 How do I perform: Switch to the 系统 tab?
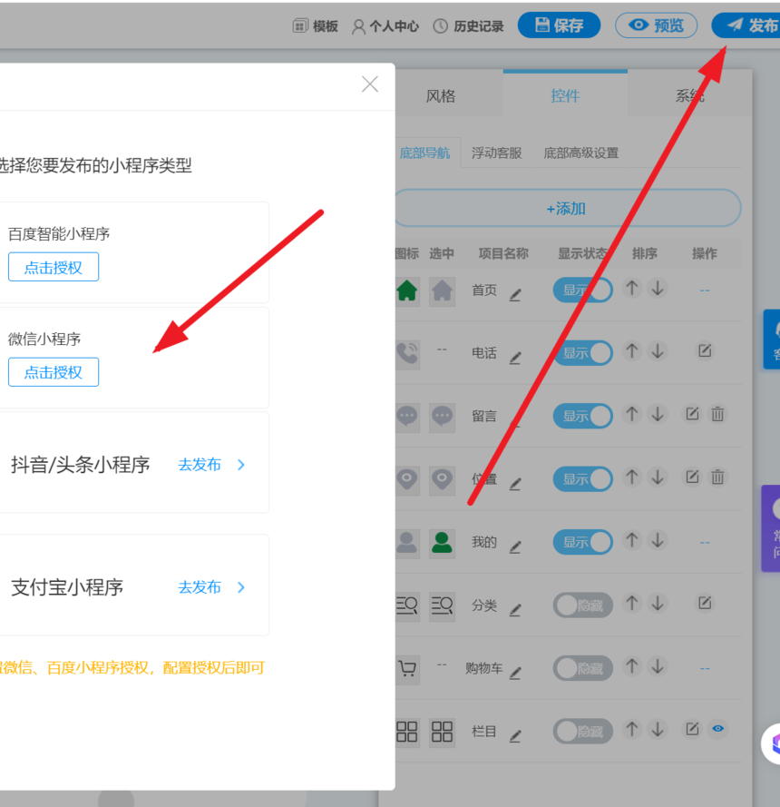point(689,95)
